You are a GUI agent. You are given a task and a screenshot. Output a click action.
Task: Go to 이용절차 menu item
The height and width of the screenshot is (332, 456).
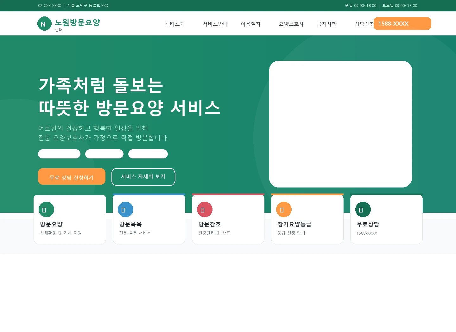click(x=251, y=24)
